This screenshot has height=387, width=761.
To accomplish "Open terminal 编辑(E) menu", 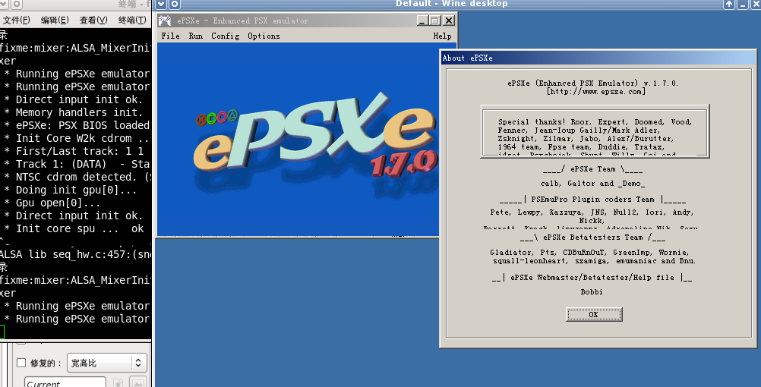I will tap(55, 20).
